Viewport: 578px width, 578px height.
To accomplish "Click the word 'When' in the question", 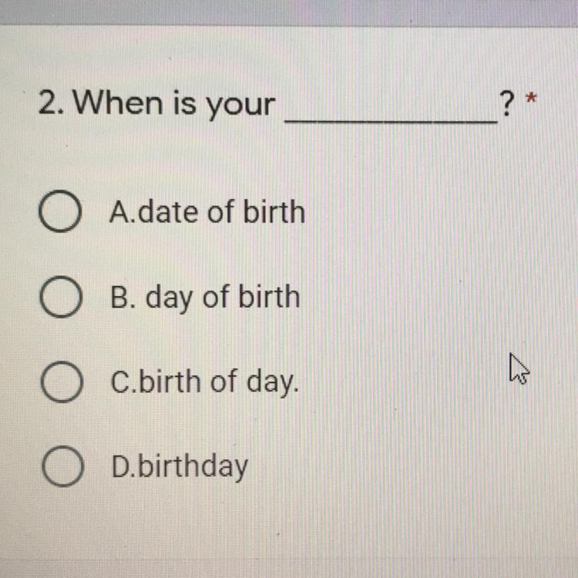I will pos(114,103).
